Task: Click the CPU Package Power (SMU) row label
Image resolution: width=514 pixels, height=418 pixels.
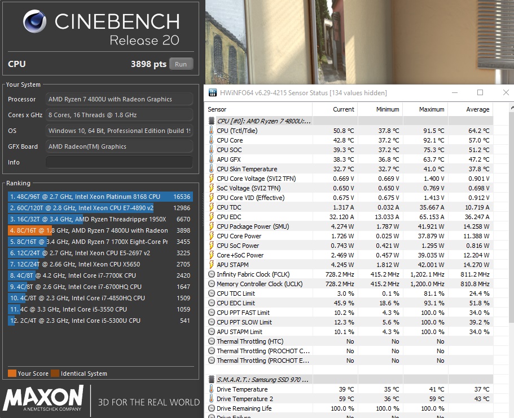Action: [253, 226]
